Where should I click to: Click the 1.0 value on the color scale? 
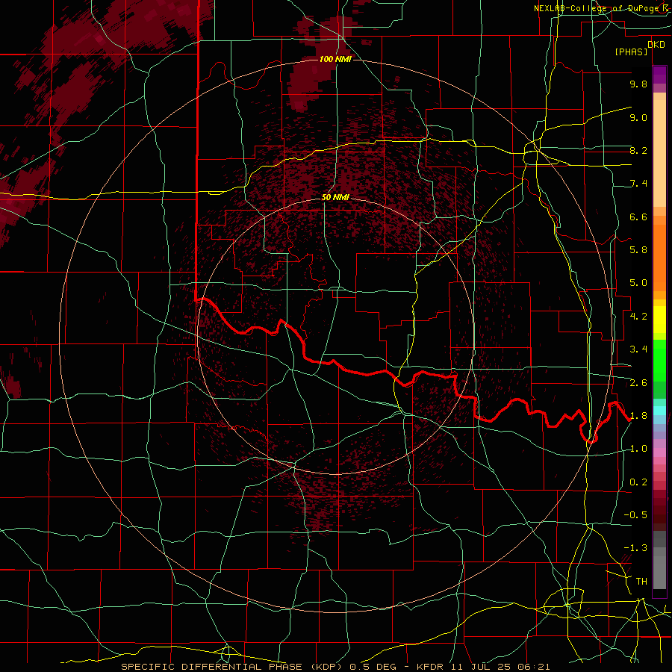point(638,449)
